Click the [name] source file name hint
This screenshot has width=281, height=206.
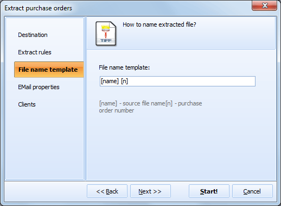click(150, 107)
